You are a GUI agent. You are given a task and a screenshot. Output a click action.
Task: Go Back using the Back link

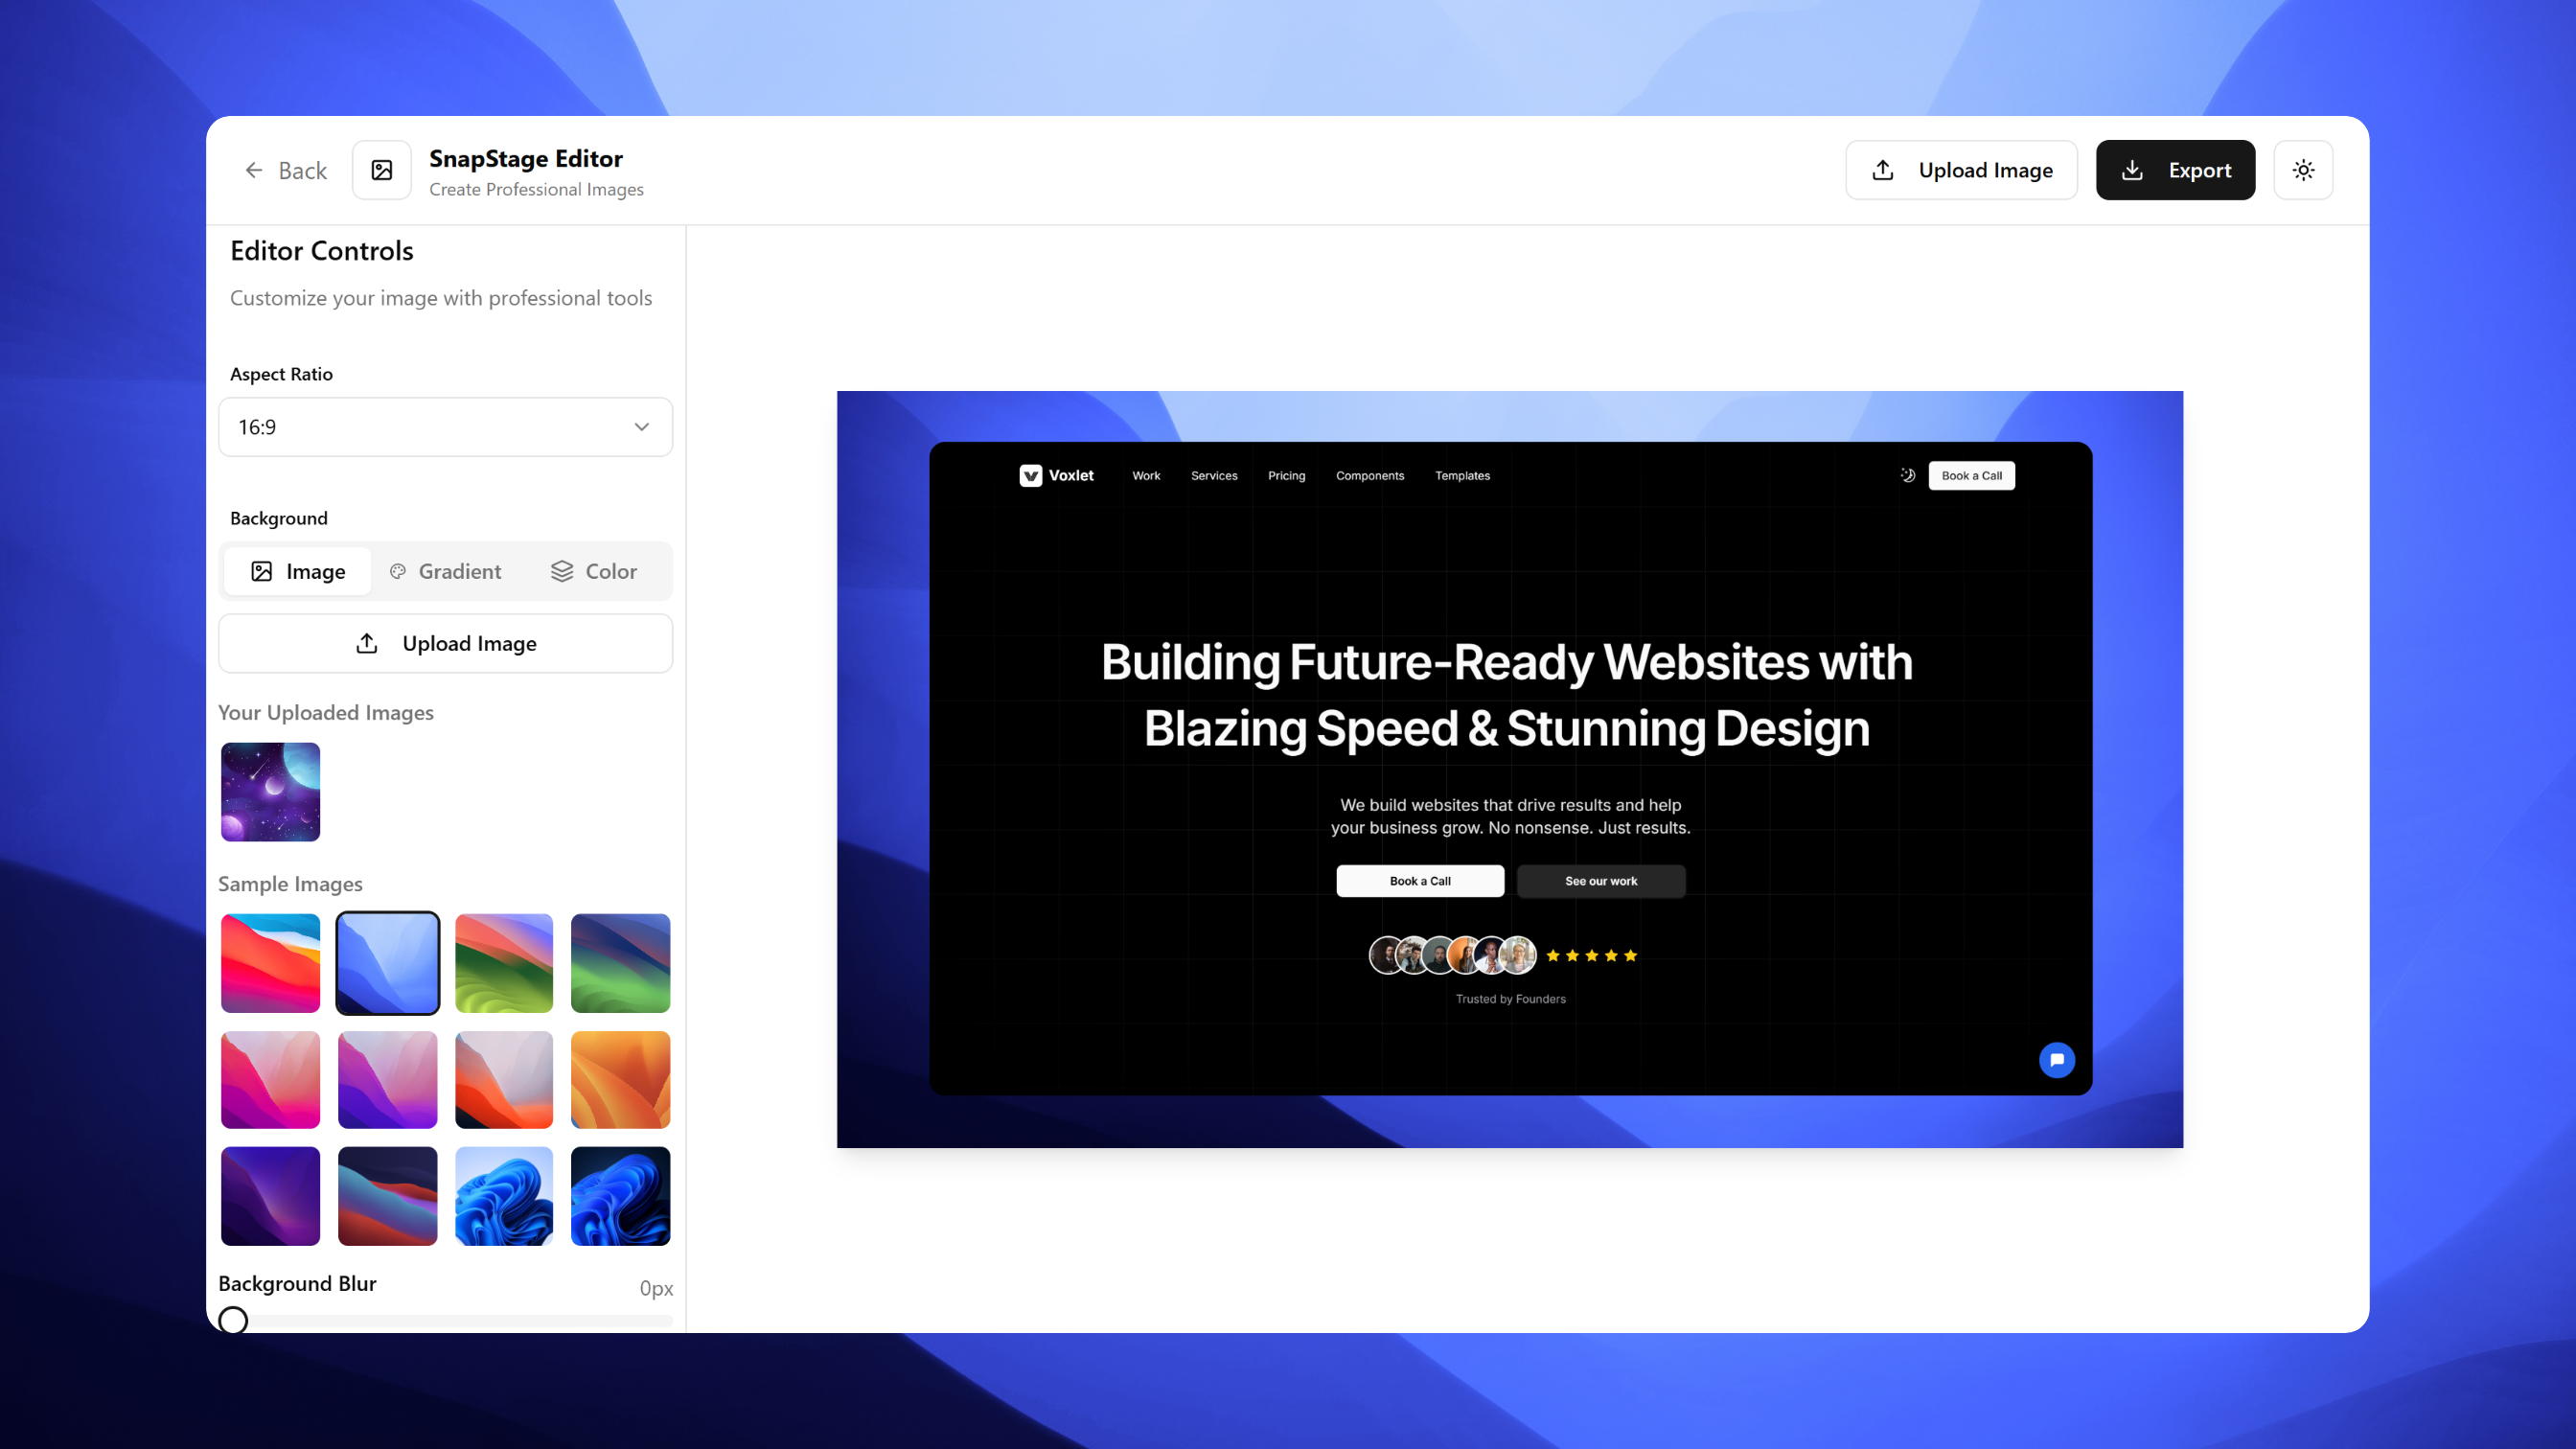click(286, 171)
